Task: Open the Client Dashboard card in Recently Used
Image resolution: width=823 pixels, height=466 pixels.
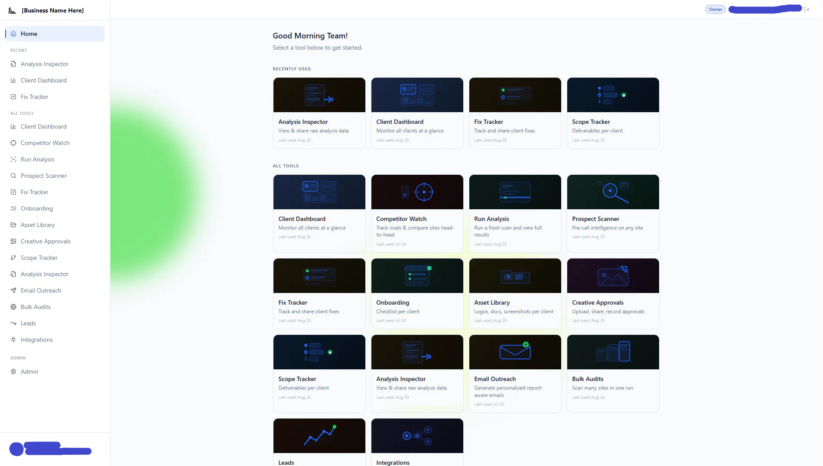Action: pyautogui.click(x=417, y=113)
